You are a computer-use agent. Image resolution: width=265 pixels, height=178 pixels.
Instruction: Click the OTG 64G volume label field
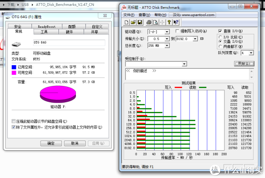(69, 43)
